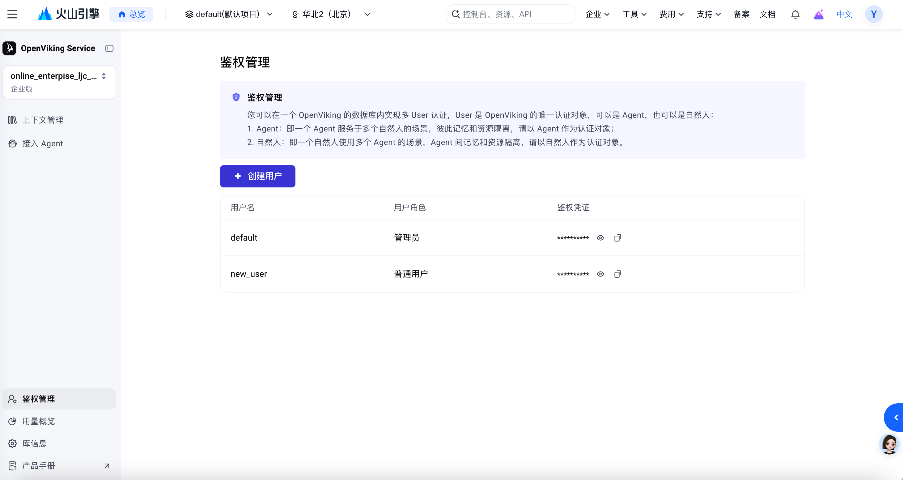Select 鉴权管理 in the sidebar
The image size is (903, 480).
pyautogui.click(x=59, y=399)
